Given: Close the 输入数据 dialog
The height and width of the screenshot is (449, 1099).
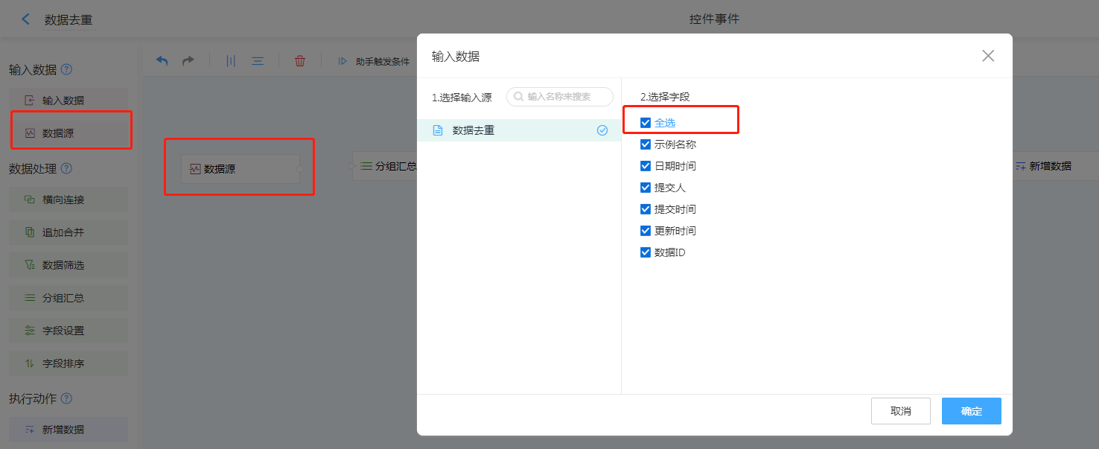Looking at the screenshot, I should tap(988, 56).
